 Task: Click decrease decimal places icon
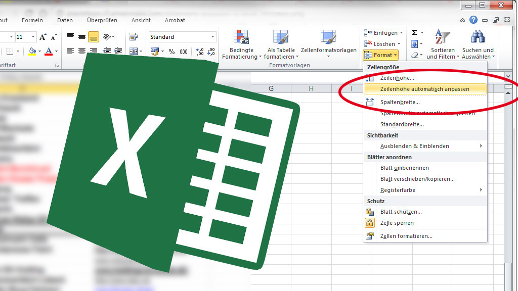pyautogui.click(x=211, y=52)
